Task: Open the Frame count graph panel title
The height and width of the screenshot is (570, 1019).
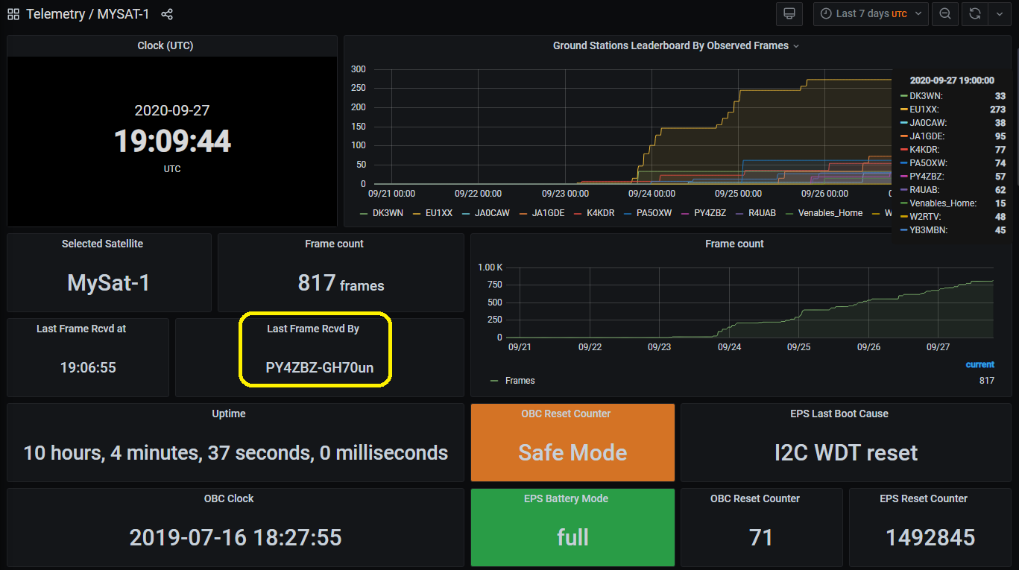Action: click(734, 244)
